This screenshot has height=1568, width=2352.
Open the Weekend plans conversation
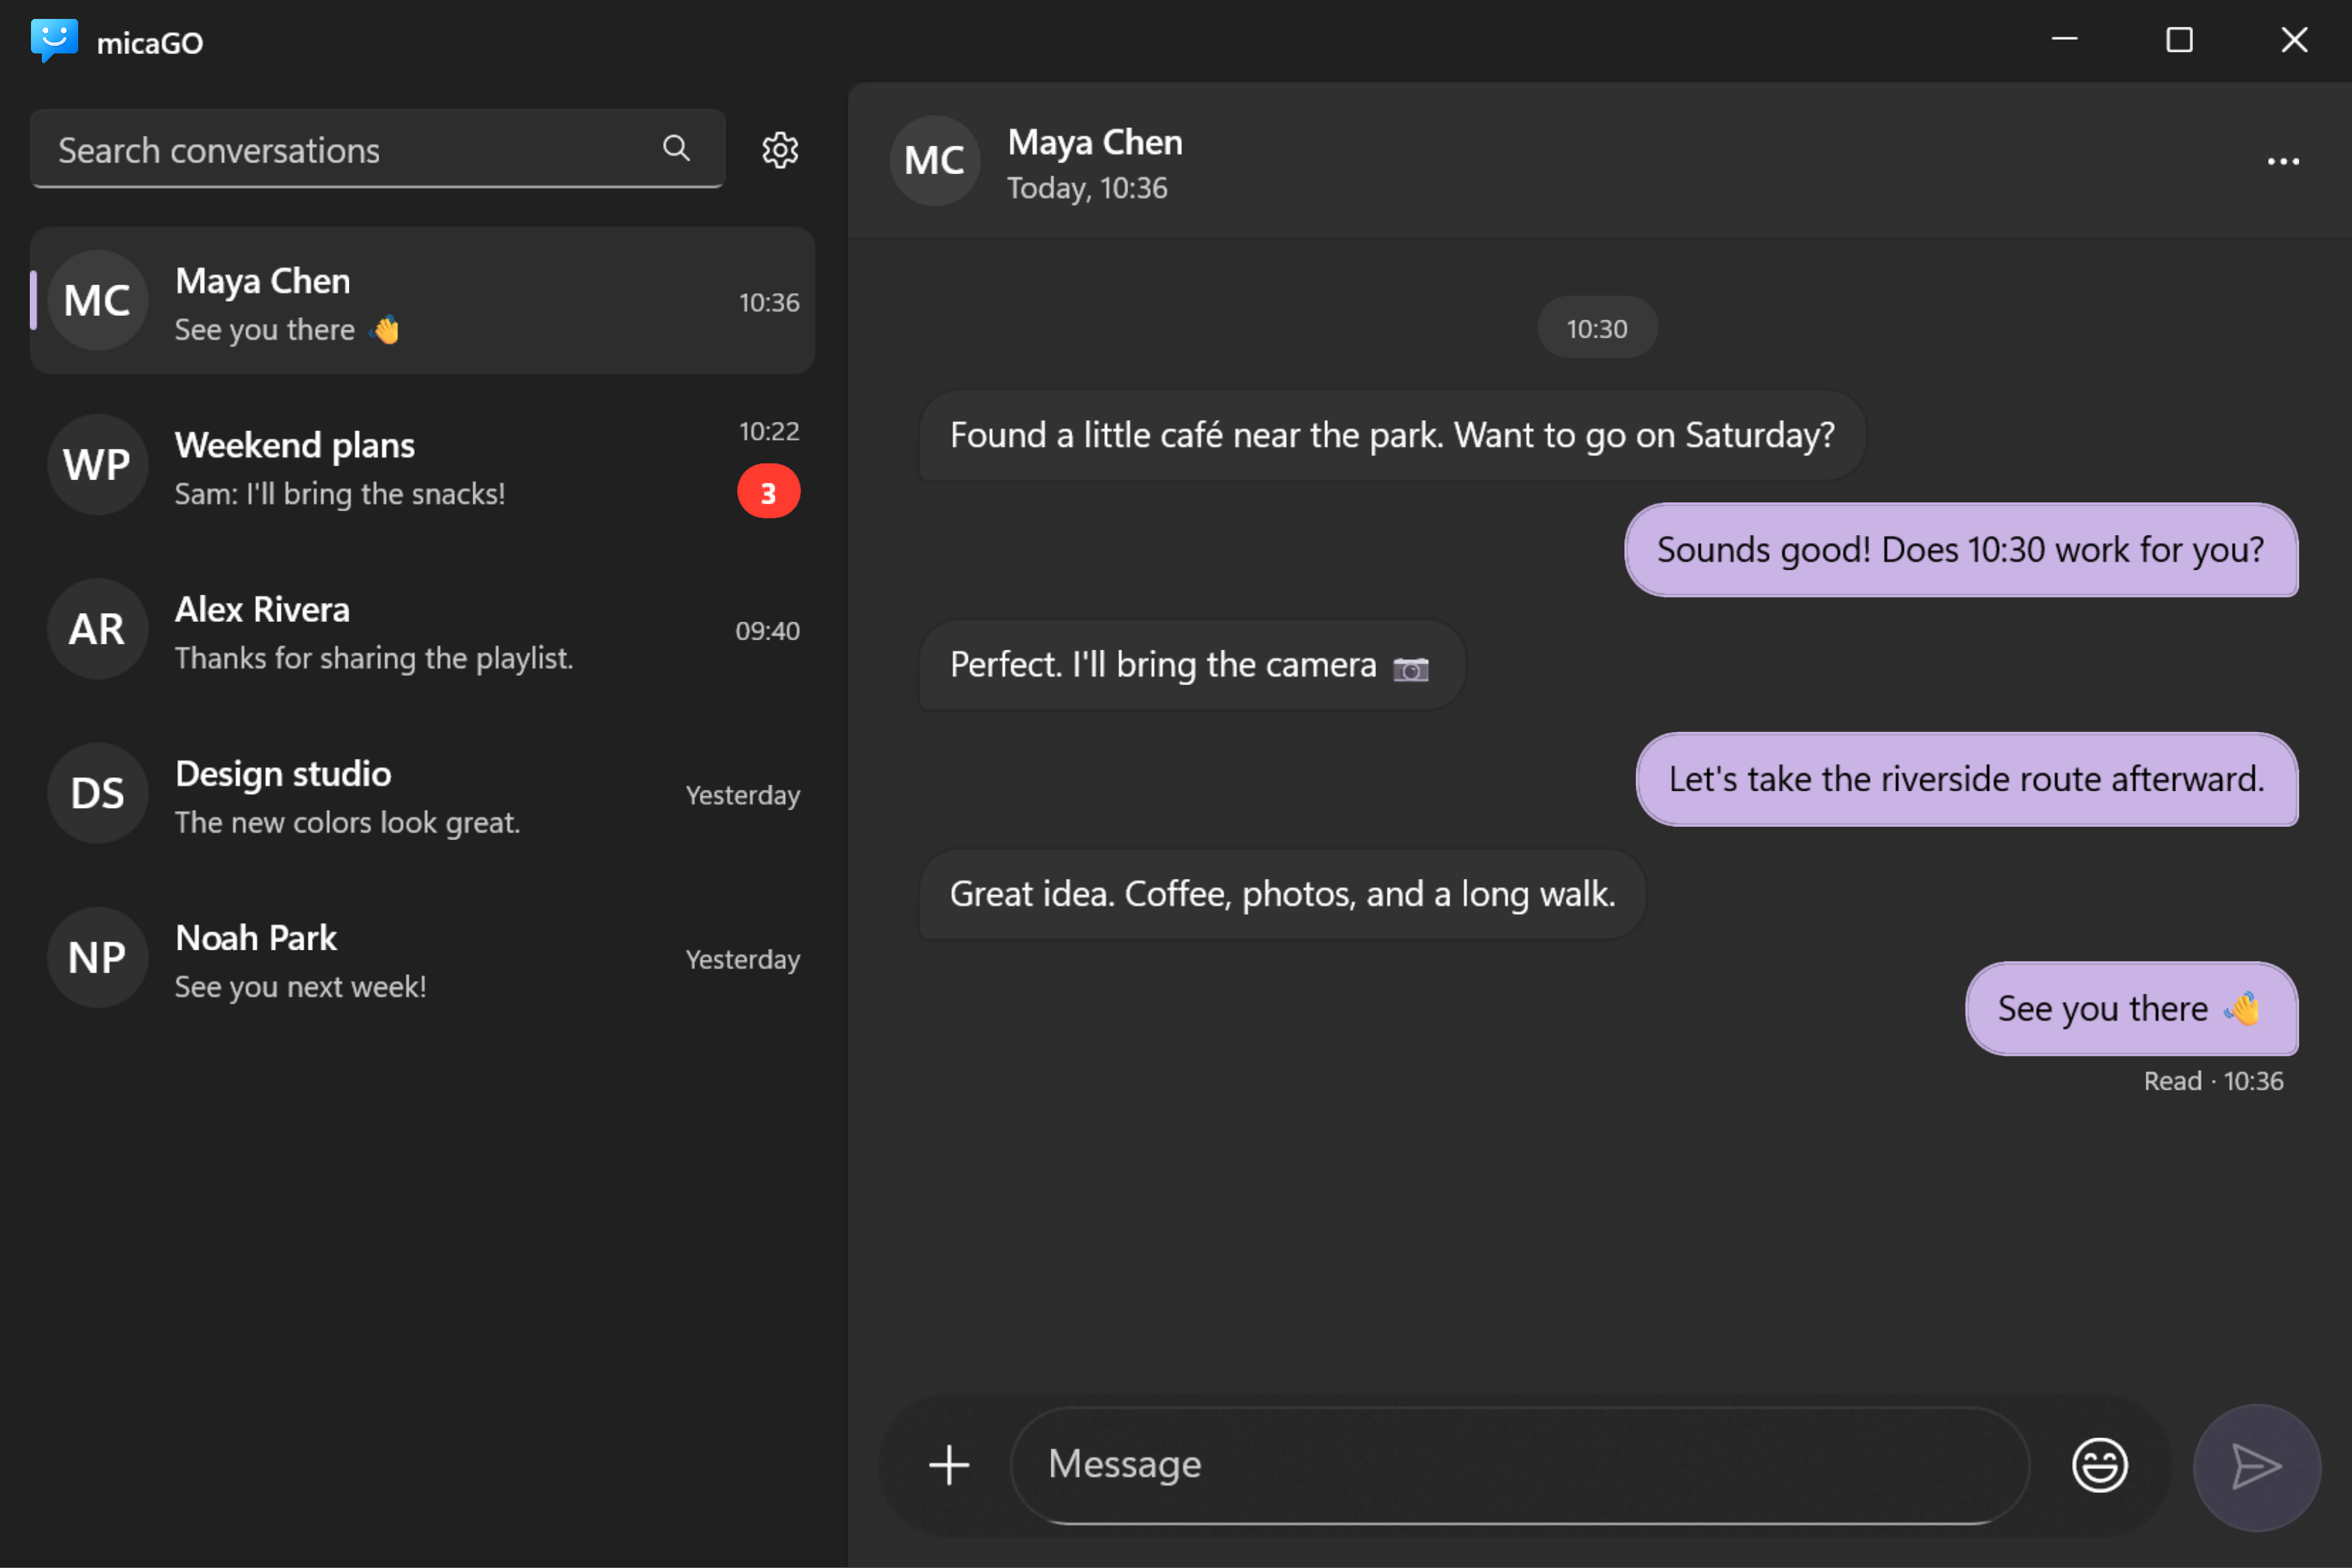tap(422, 465)
